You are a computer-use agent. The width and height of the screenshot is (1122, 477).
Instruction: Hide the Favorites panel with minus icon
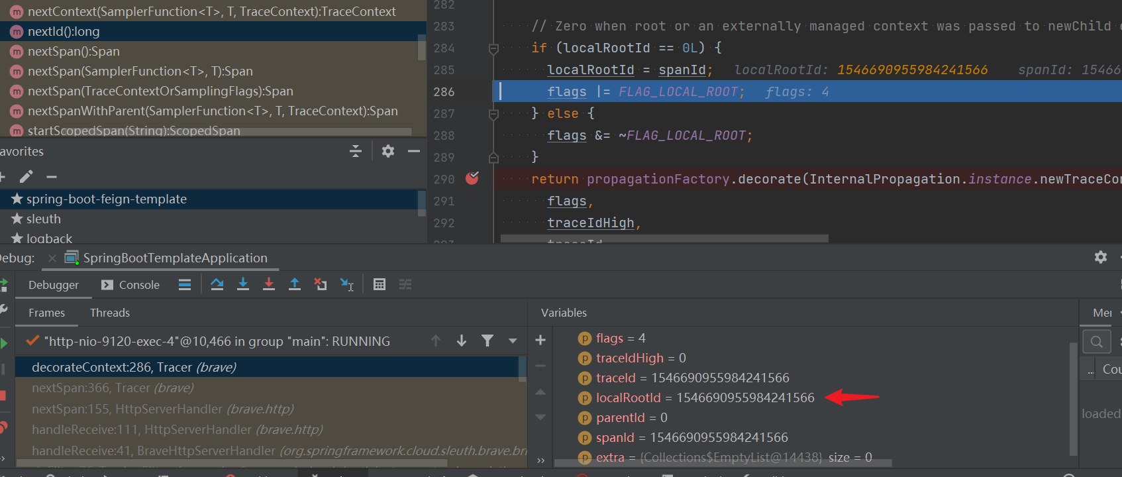[414, 151]
